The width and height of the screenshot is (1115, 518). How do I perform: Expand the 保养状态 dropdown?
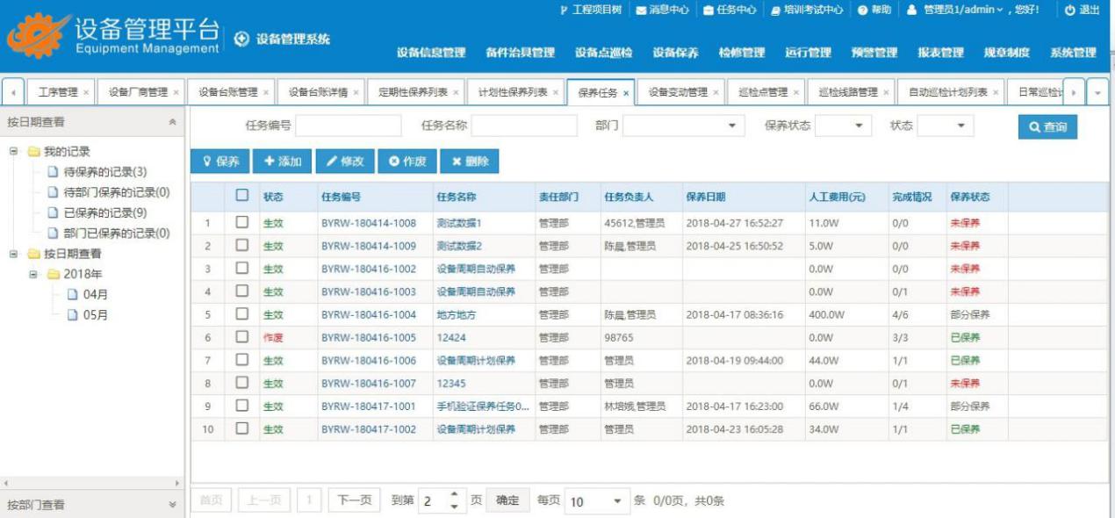point(858,126)
